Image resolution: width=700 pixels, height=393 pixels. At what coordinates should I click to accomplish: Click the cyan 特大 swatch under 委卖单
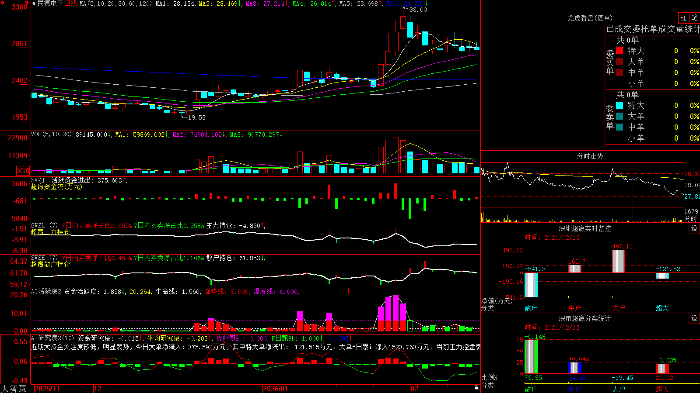(619, 105)
